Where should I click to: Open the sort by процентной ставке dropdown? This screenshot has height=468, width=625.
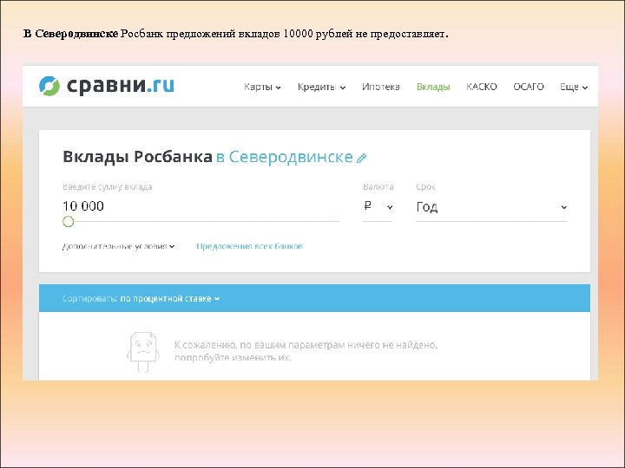point(170,298)
